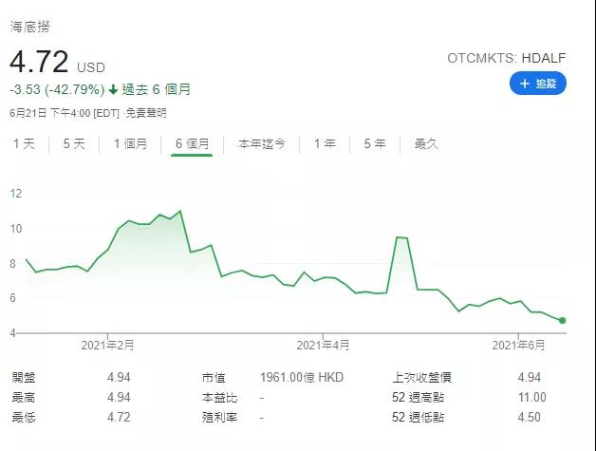This screenshot has height=451, width=596.
Task: Click the 本益比 P/E ratio label
Action: point(219,398)
